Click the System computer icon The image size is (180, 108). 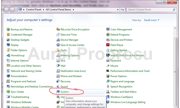click(58, 92)
